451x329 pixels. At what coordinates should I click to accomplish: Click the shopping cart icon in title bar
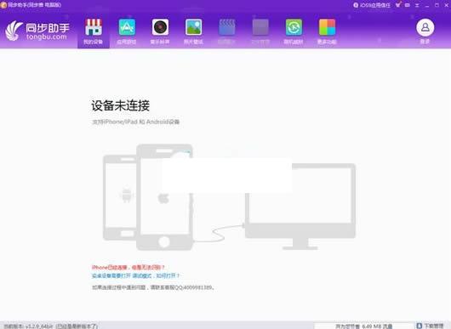point(398,5)
